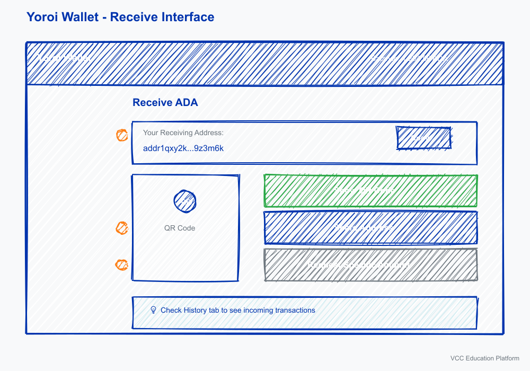The width and height of the screenshot is (530, 371).
Task: Click the "QR Code" label
Action: click(180, 228)
